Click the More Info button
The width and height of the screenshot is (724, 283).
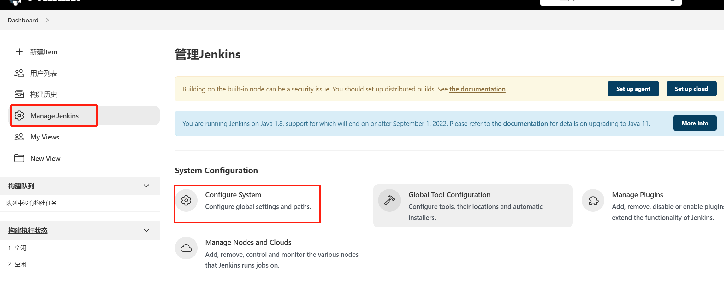695,123
